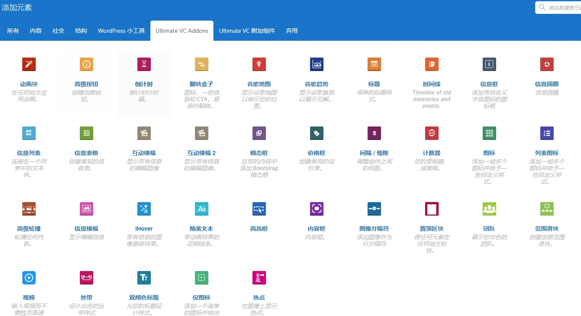Open the 热点 hotspot element
581x316 pixels.
click(x=259, y=278)
